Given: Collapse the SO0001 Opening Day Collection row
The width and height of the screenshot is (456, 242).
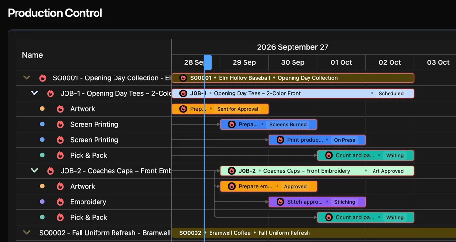Looking at the screenshot, I should click(x=27, y=78).
